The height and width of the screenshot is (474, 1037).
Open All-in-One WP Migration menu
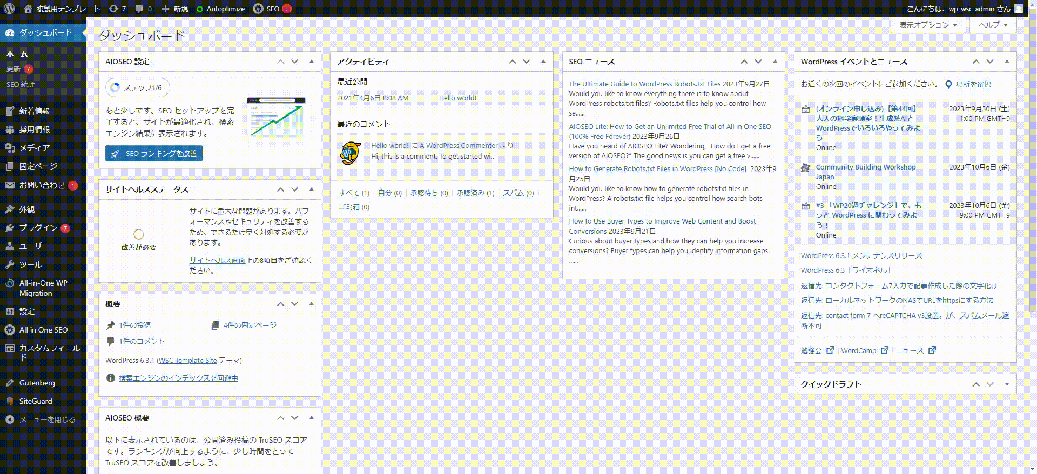tap(43, 288)
